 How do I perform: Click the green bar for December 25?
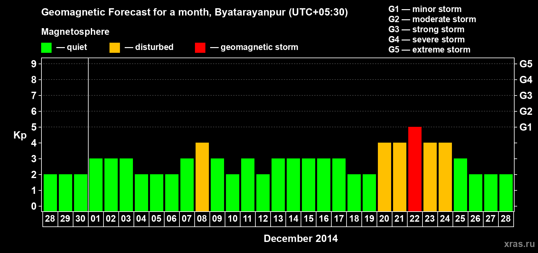pos(460,185)
